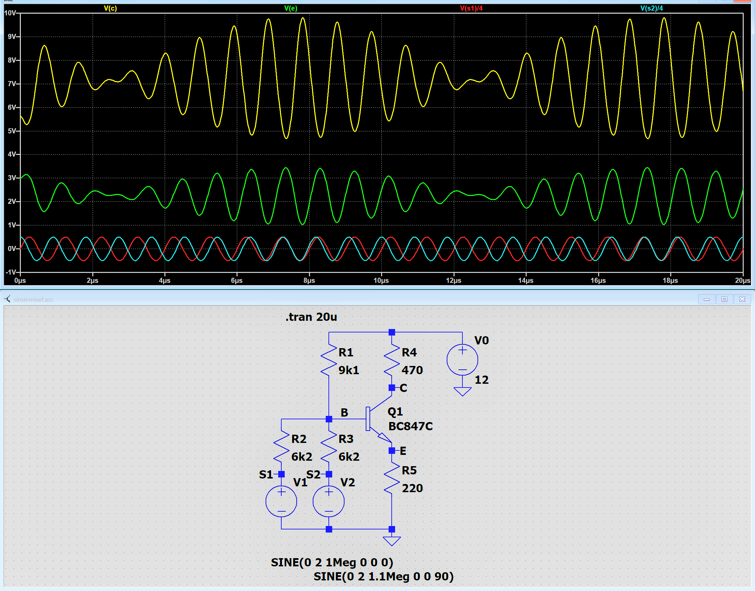Click the V2 sine source symbol

click(x=328, y=501)
